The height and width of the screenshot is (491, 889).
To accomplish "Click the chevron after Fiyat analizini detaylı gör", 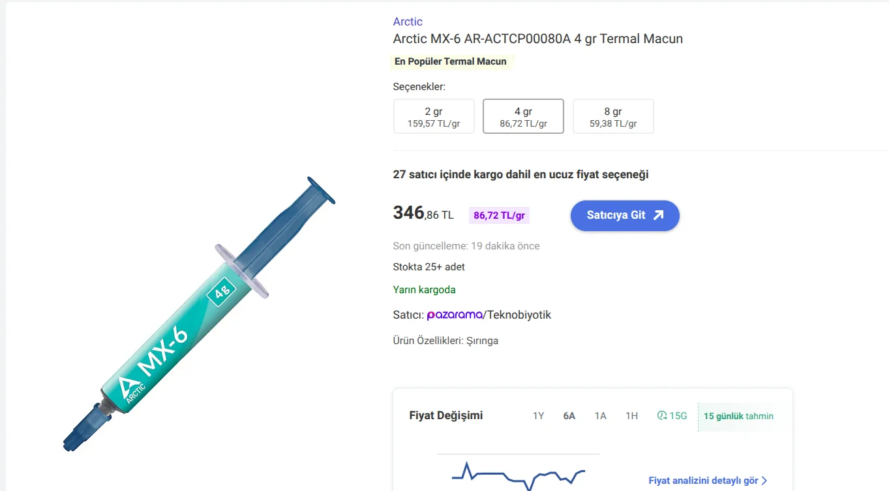I will [x=764, y=481].
